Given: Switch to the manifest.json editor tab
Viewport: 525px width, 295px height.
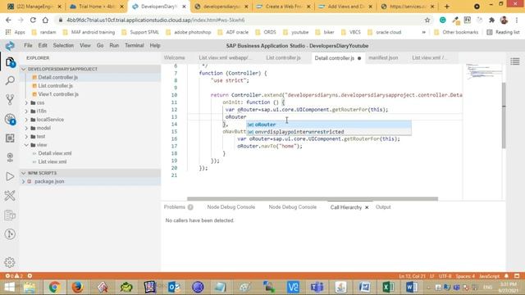Looking at the screenshot, I should (383, 58).
